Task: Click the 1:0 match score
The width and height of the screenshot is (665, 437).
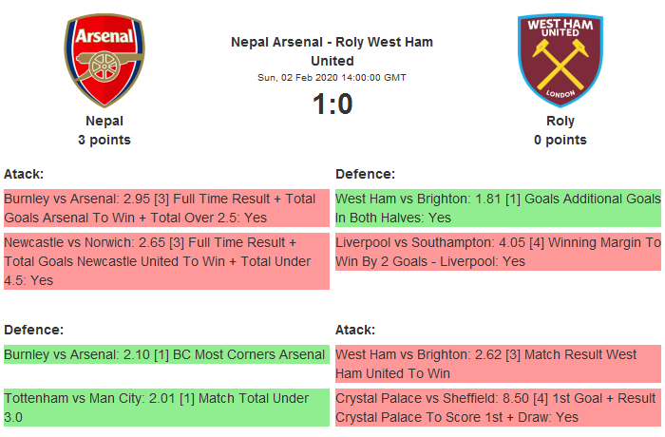Action: coord(332,104)
